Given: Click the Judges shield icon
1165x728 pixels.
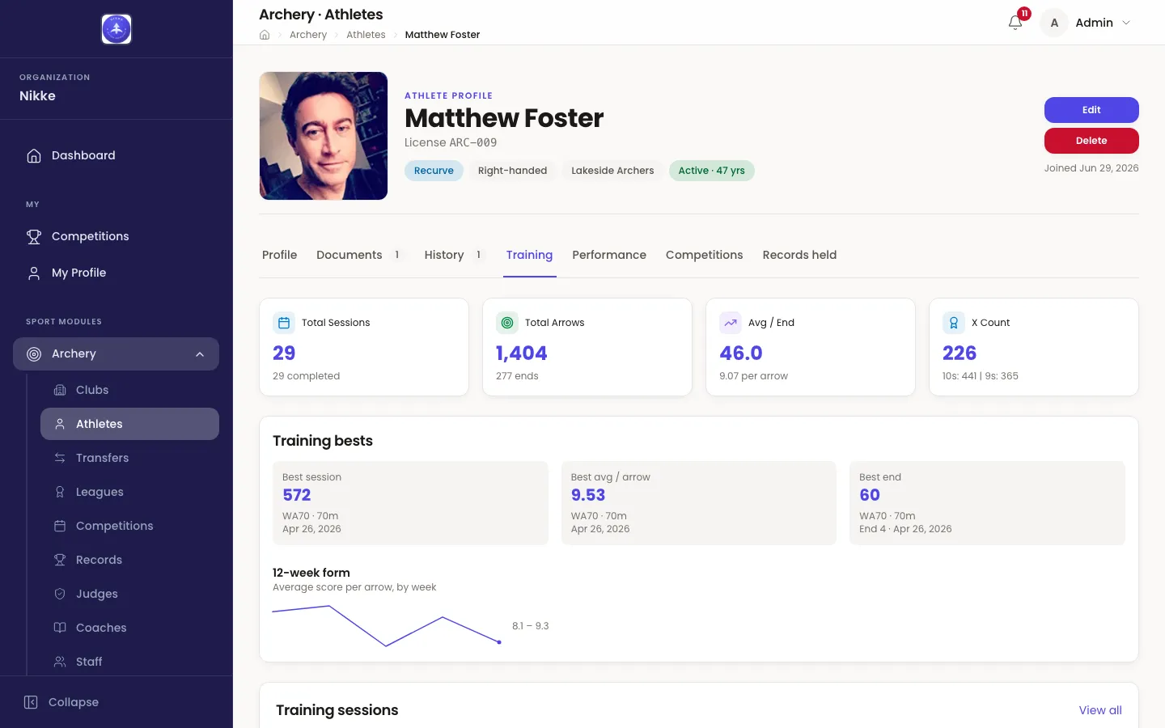Looking at the screenshot, I should [x=60, y=594].
